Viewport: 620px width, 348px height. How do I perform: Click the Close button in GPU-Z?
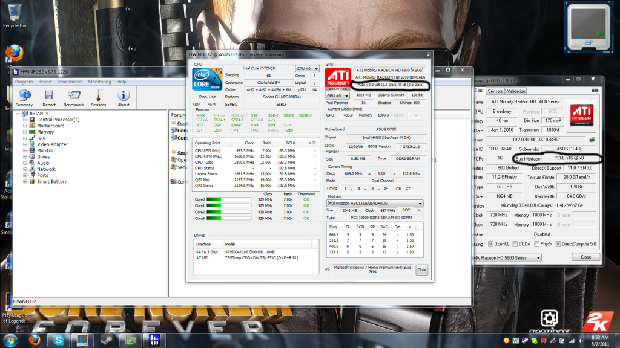tap(586, 257)
